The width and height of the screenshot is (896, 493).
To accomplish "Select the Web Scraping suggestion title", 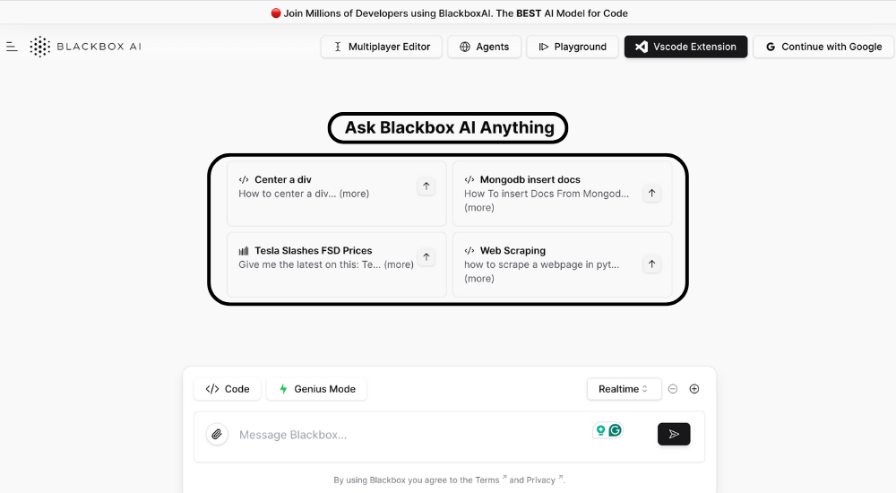I will point(513,250).
